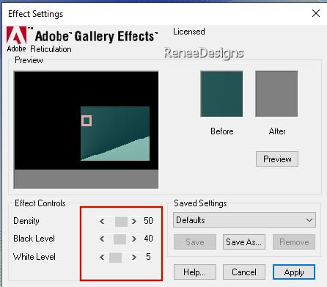The width and height of the screenshot is (327, 287).
Task: Click the Density right arrow
Action: 134,222
